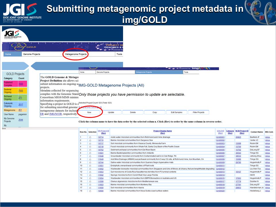Image resolution: width=276 pixels, height=207 pixels.
Task: Open ER project 10694 link
Action: [x=101, y=191]
